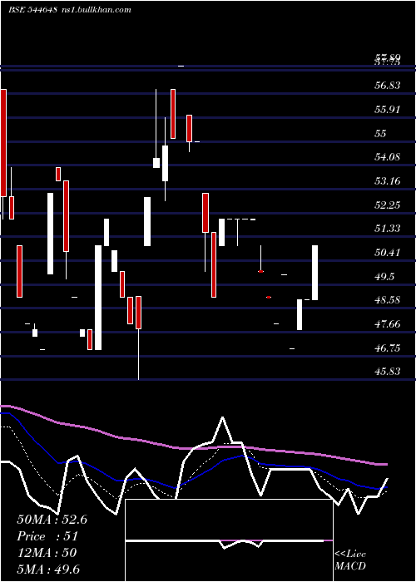Click the 12MA : 50 readout
Screen dimensions: 416x582
point(47,553)
